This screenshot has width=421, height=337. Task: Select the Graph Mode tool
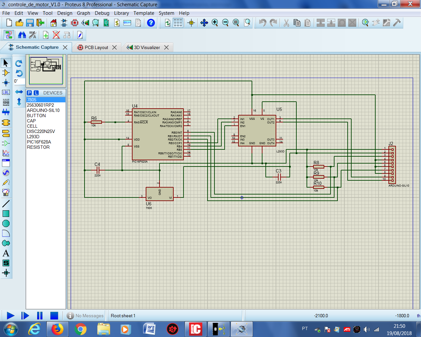6,153
